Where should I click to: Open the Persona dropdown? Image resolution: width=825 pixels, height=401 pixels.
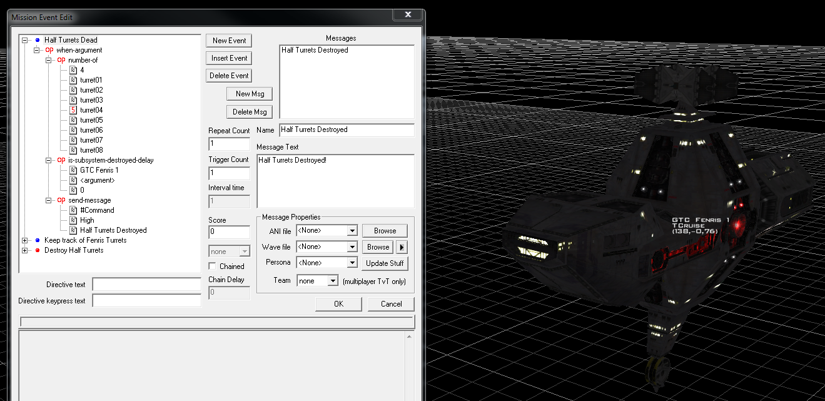coord(352,263)
